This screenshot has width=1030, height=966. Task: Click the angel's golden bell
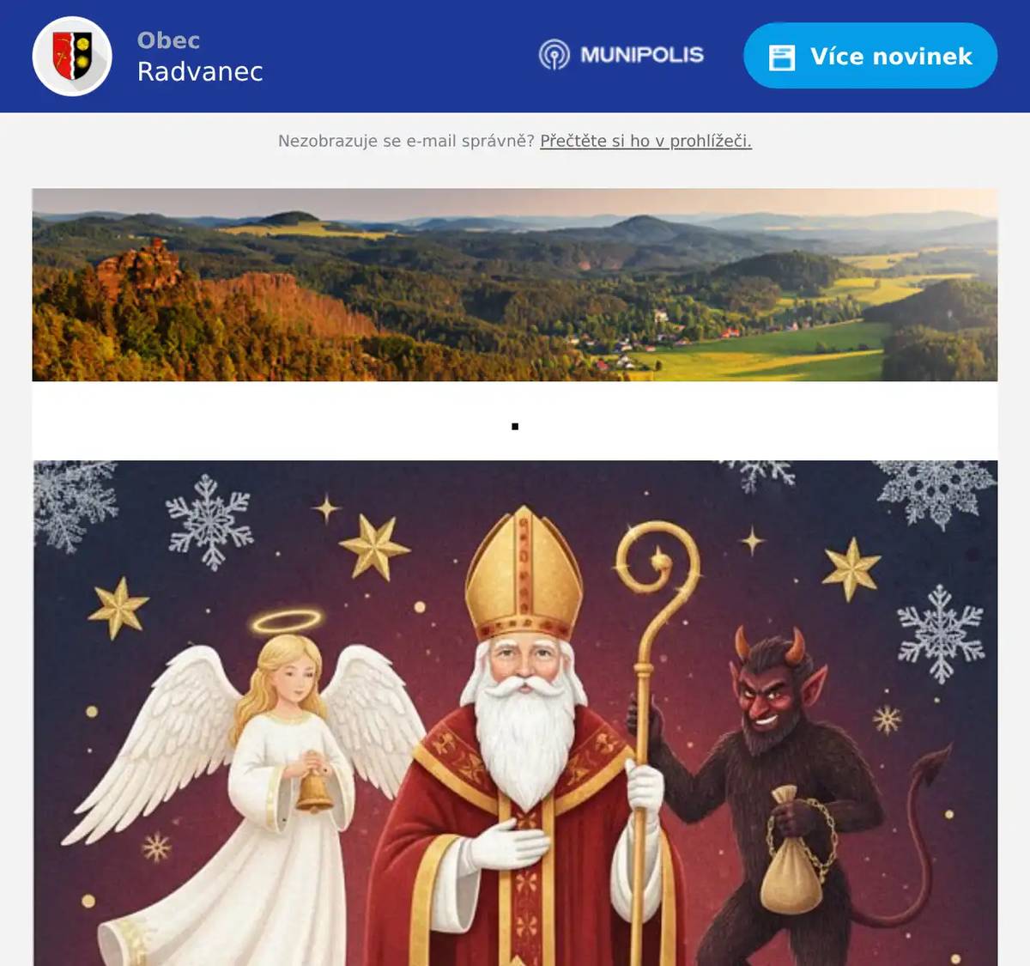pos(314,791)
